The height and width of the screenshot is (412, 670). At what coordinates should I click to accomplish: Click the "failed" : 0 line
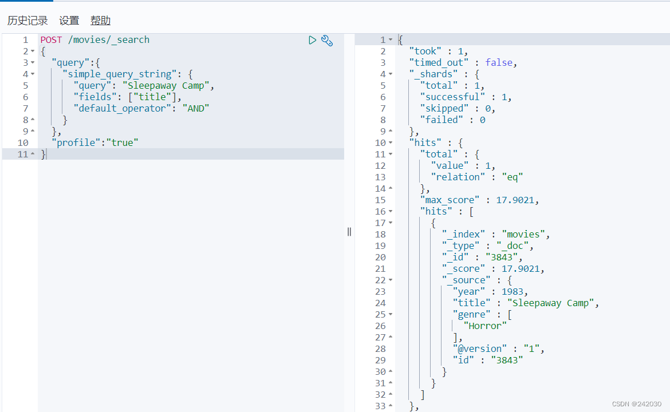pos(452,120)
